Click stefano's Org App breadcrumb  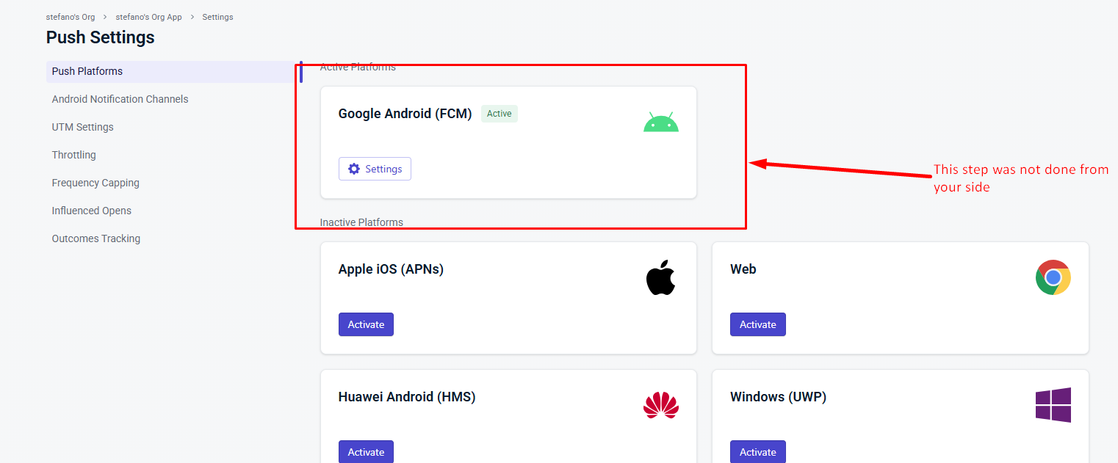pyautogui.click(x=148, y=17)
